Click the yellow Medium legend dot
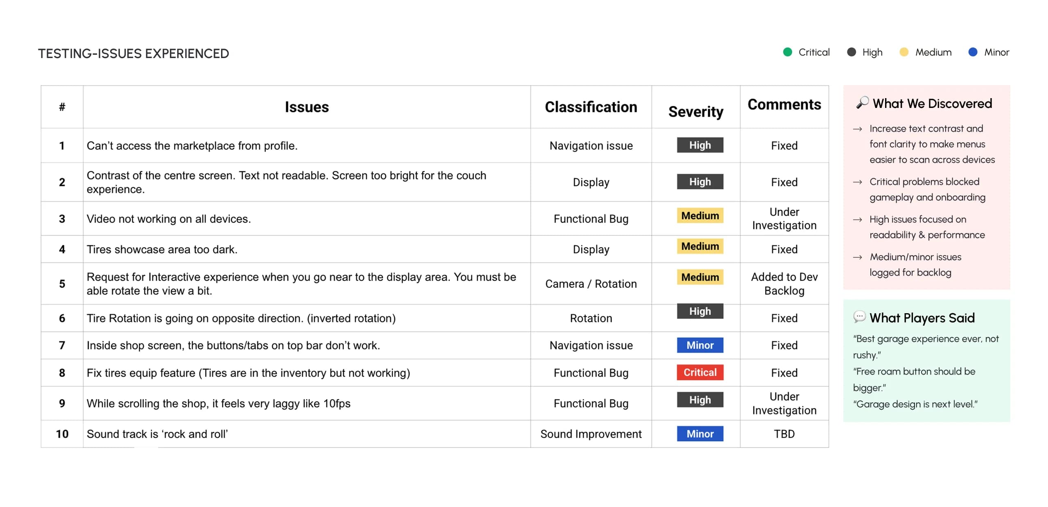The height and width of the screenshot is (507, 1048). pos(904,52)
